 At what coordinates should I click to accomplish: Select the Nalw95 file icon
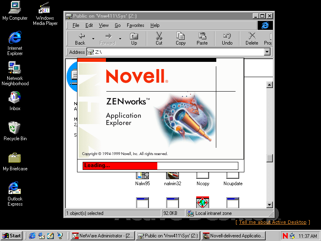point(142,179)
